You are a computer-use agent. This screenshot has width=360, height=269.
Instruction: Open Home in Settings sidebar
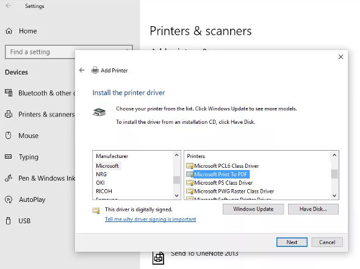point(21,31)
